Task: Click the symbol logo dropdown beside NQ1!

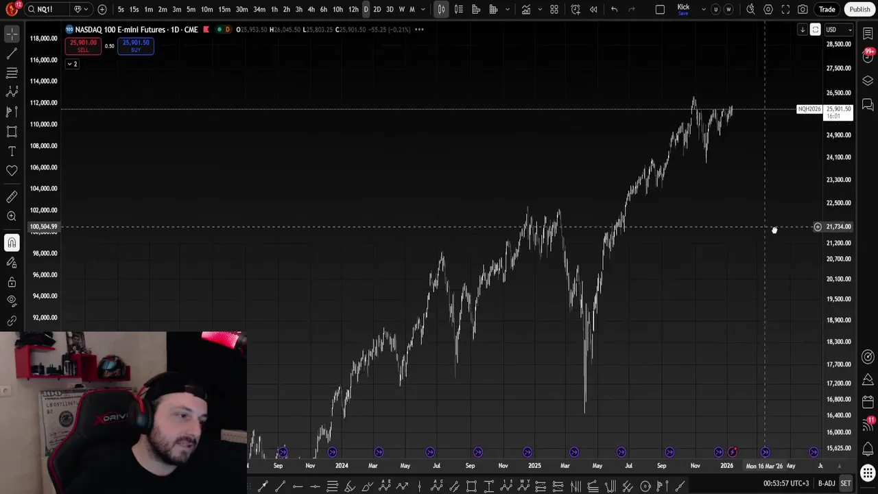Action: click(x=80, y=10)
